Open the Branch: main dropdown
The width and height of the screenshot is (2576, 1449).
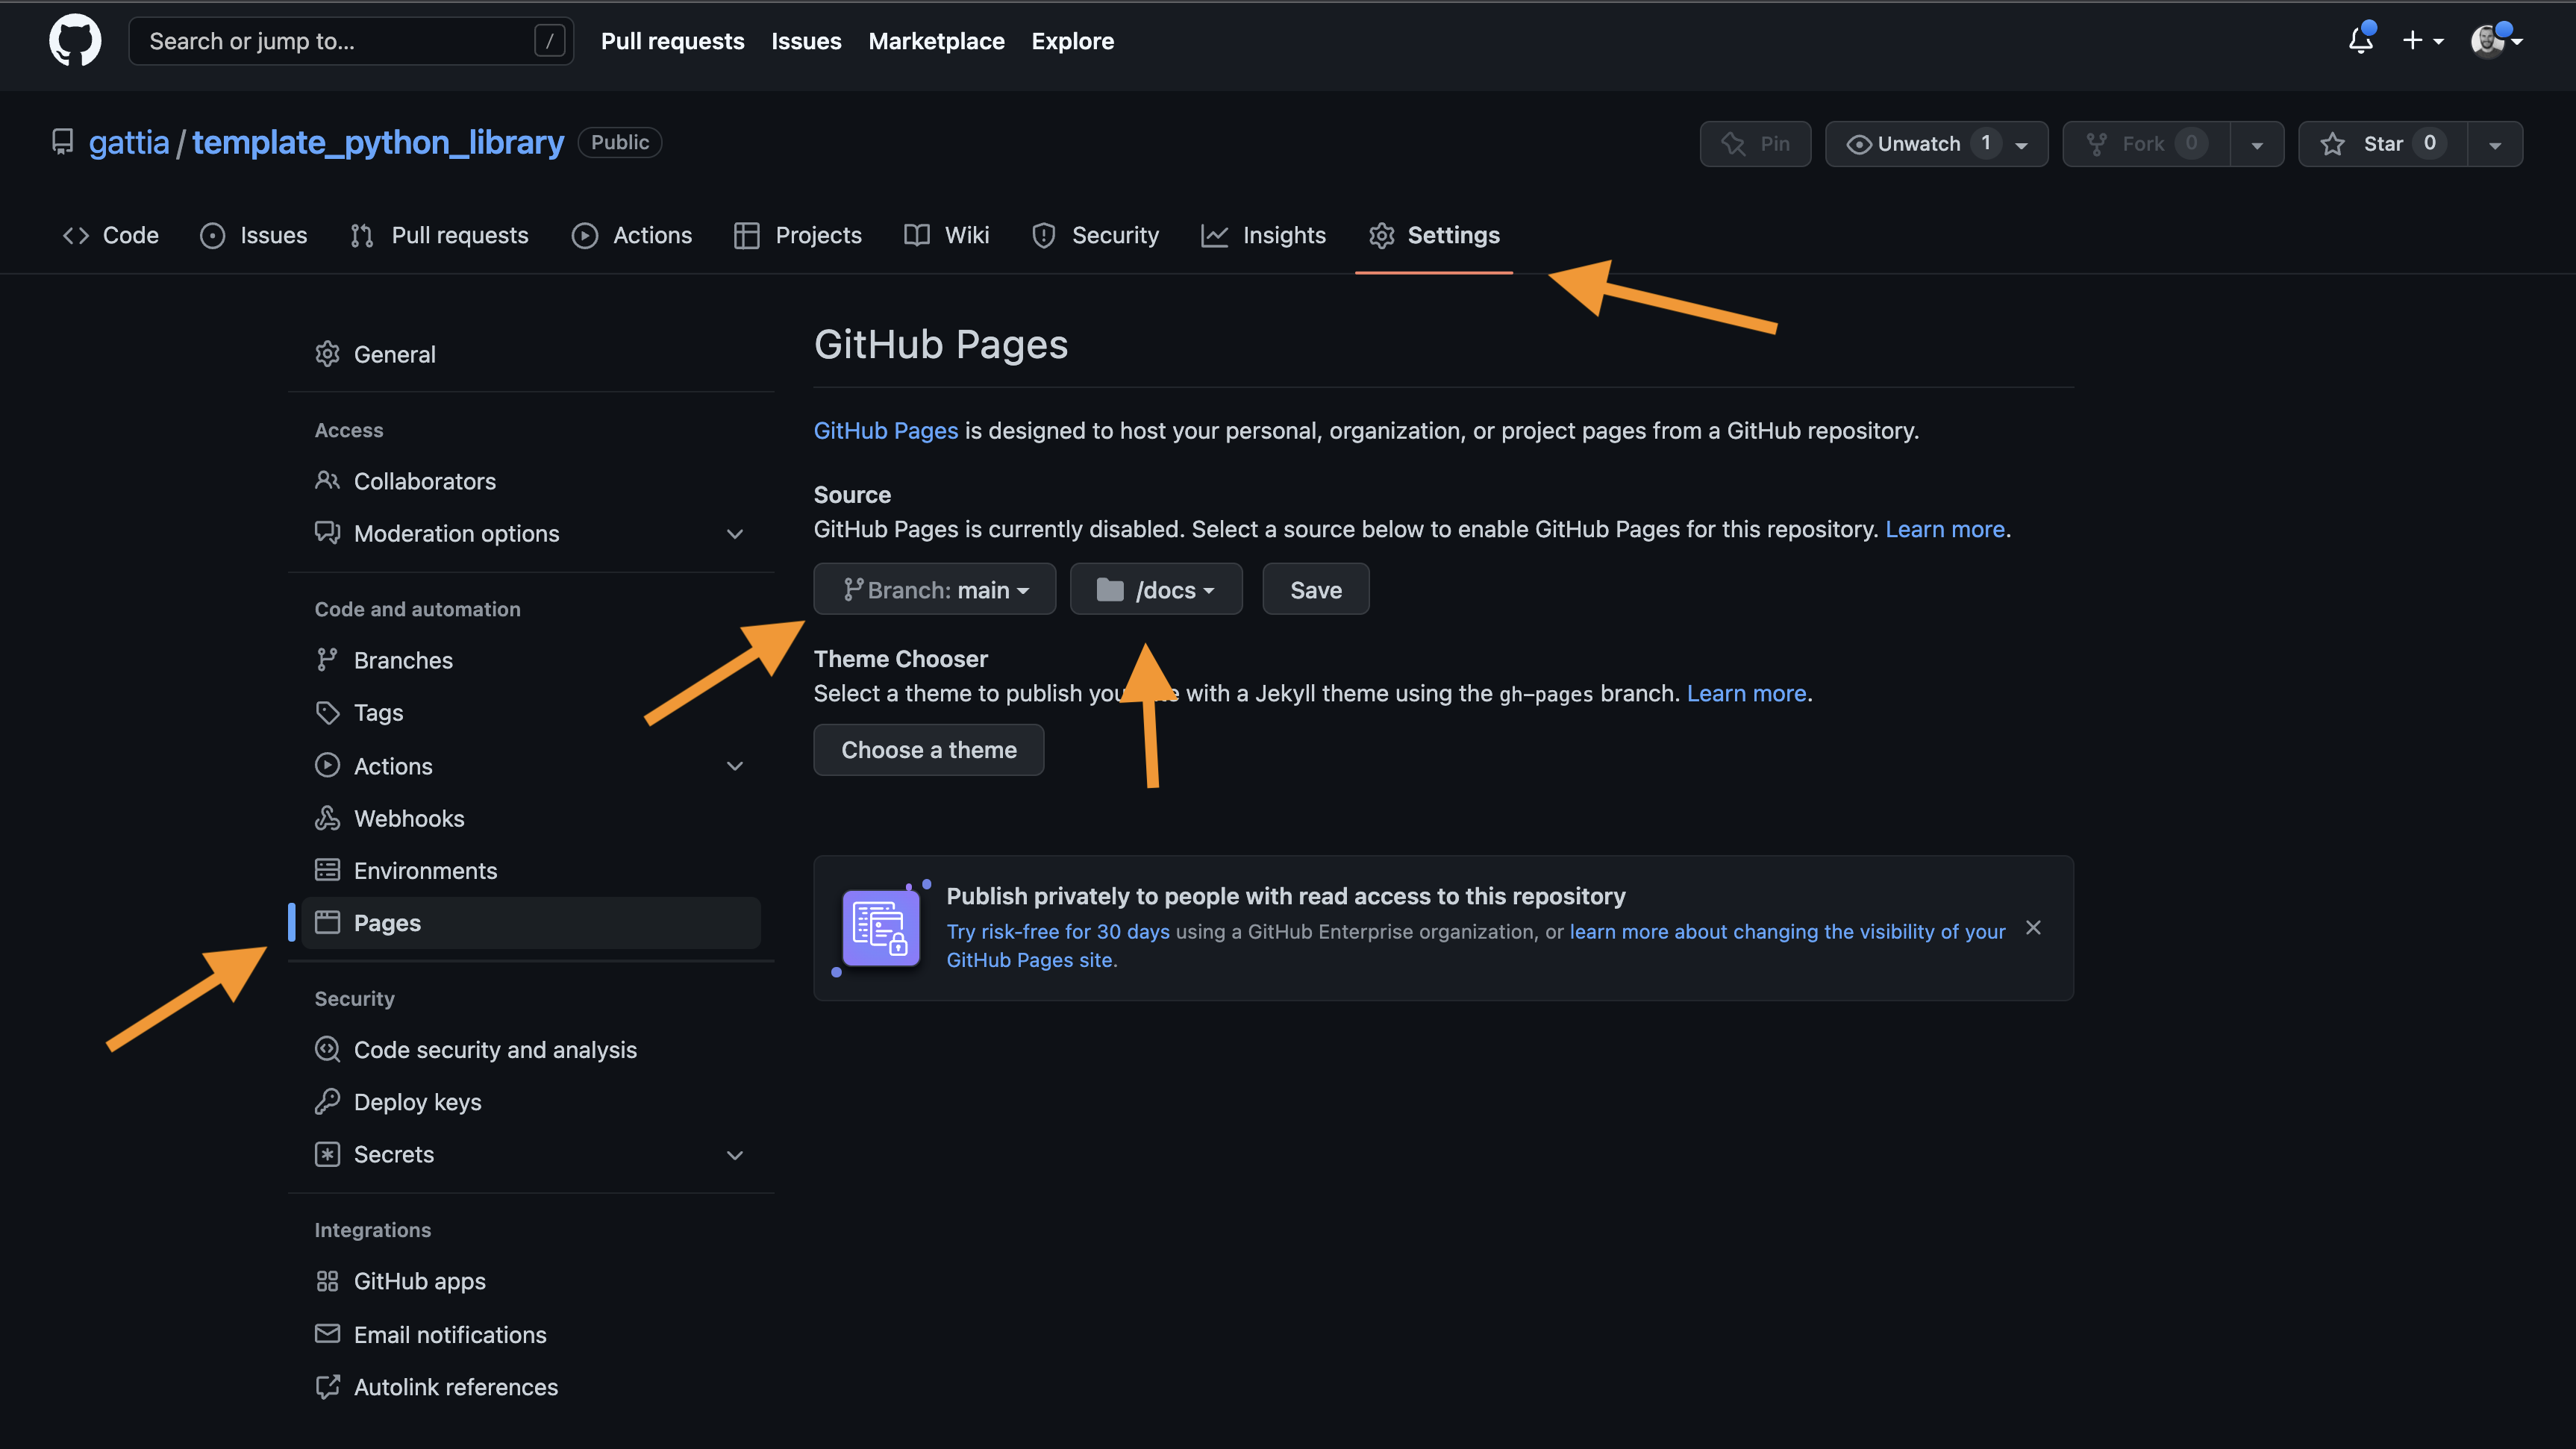pyautogui.click(x=934, y=590)
